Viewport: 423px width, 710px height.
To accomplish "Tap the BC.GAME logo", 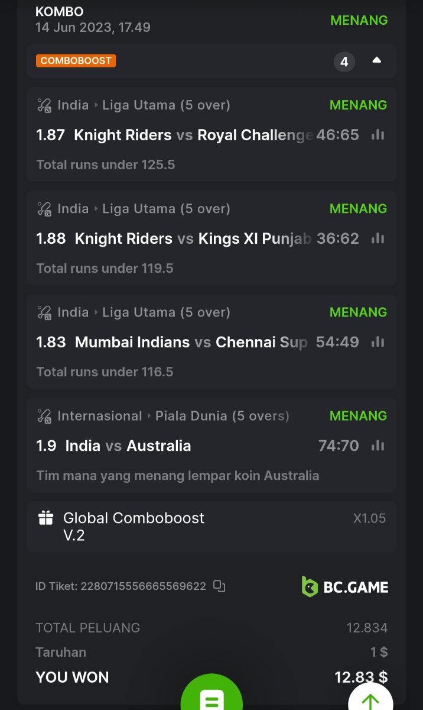I will 345,586.
